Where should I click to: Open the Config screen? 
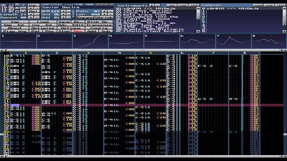pos(99,28)
